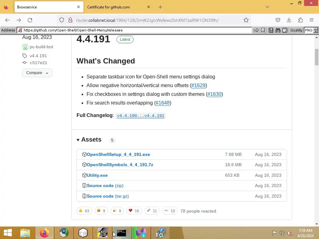The height and width of the screenshot is (239, 319).
Task: Click the clipboard icon in Browservice bar
Action: point(285,30)
